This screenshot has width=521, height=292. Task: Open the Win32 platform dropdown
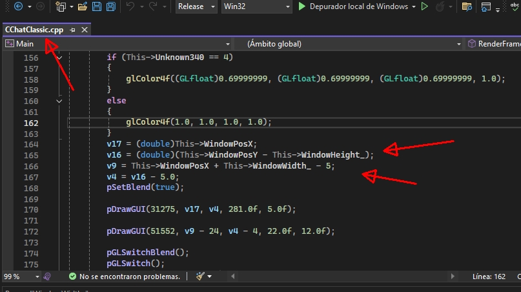(x=257, y=6)
